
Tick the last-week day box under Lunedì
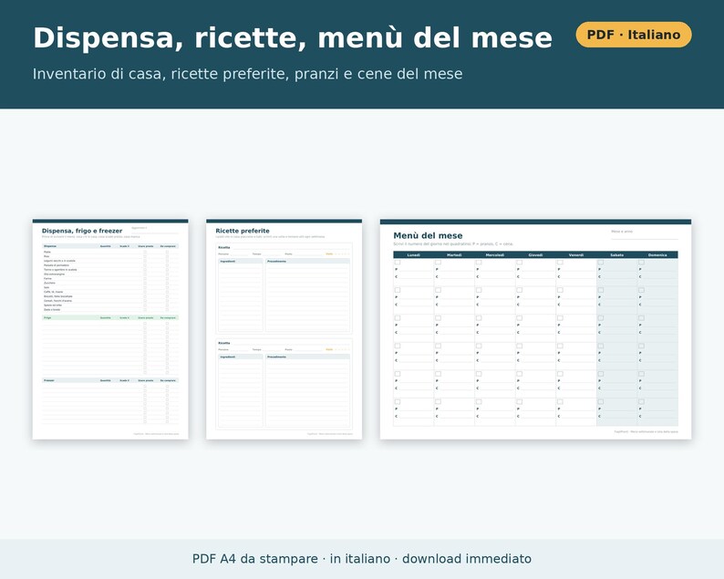click(x=398, y=402)
